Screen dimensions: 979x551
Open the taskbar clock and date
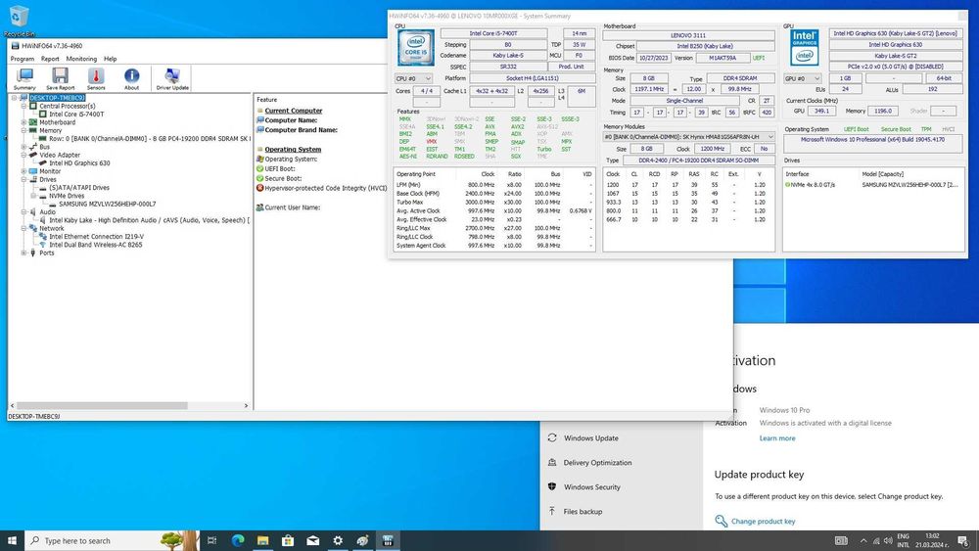tap(932, 540)
